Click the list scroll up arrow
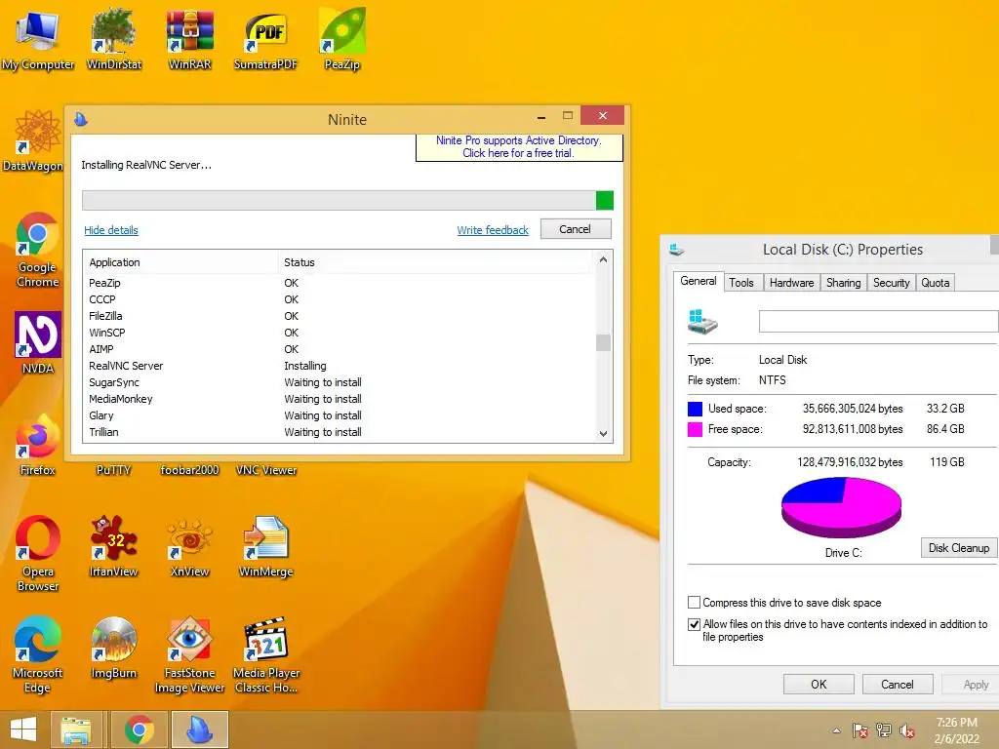Screen dimensions: 999x749 (x=603, y=259)
